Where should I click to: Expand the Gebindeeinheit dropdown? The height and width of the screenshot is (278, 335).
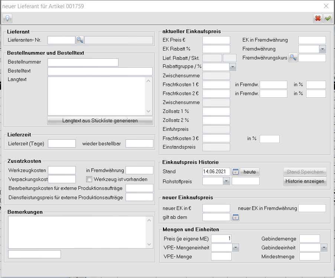[x=324, y=248]
